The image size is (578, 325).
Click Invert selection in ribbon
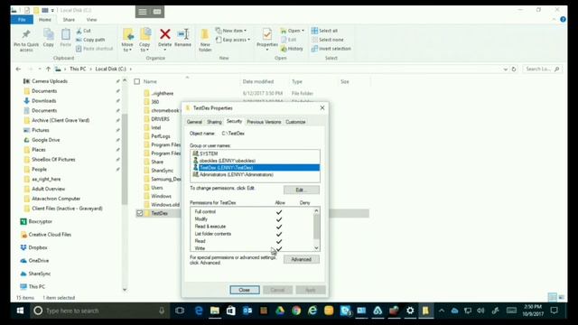331,49
